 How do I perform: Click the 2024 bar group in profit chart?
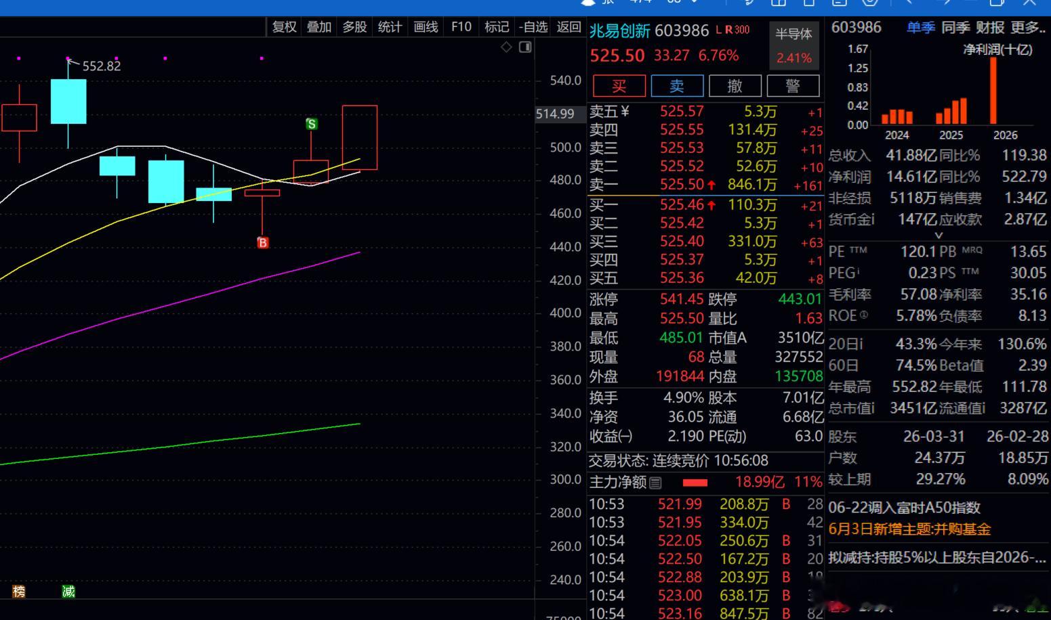tap(897, 118)
